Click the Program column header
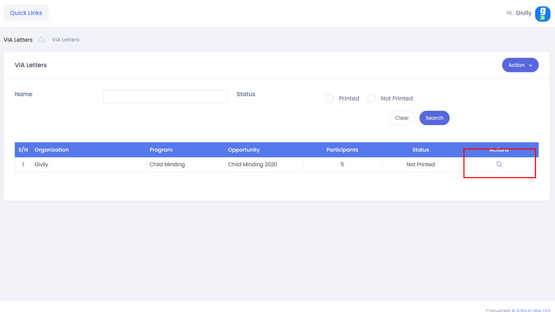The width and height of the screenshot is (555, 312). (x=161, y=150)
